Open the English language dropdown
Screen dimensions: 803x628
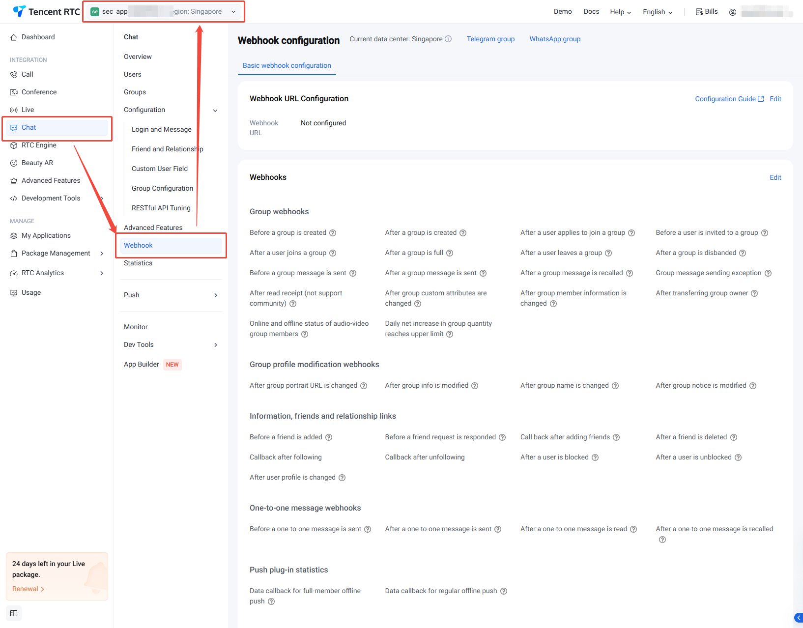pos(657,12)
